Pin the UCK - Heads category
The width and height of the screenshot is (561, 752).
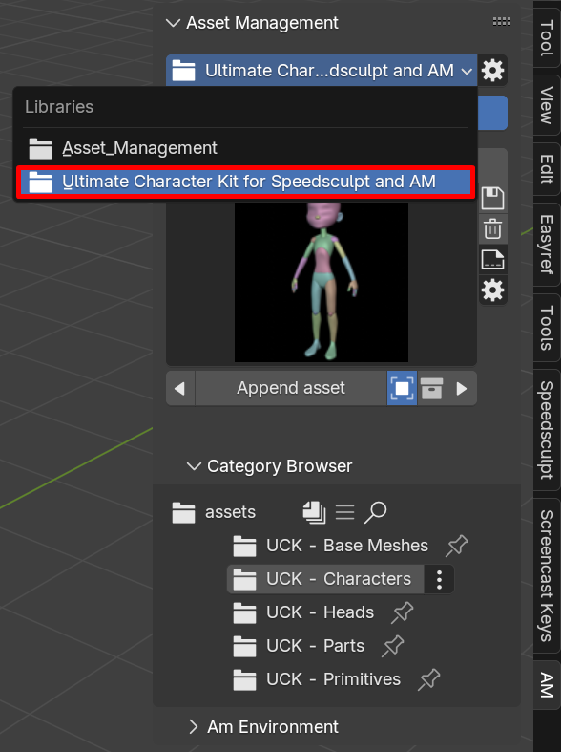click(x=402, y=612)
